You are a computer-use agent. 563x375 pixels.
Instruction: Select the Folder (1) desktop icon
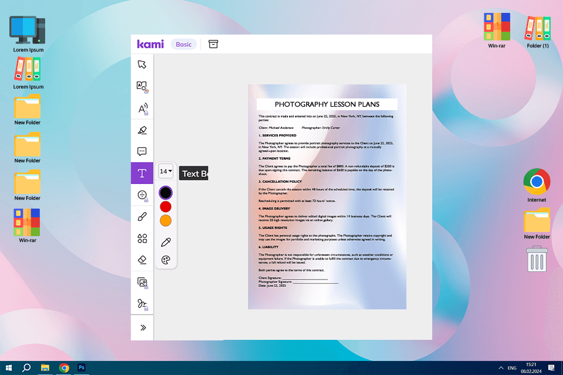click(x=538, y=31)
